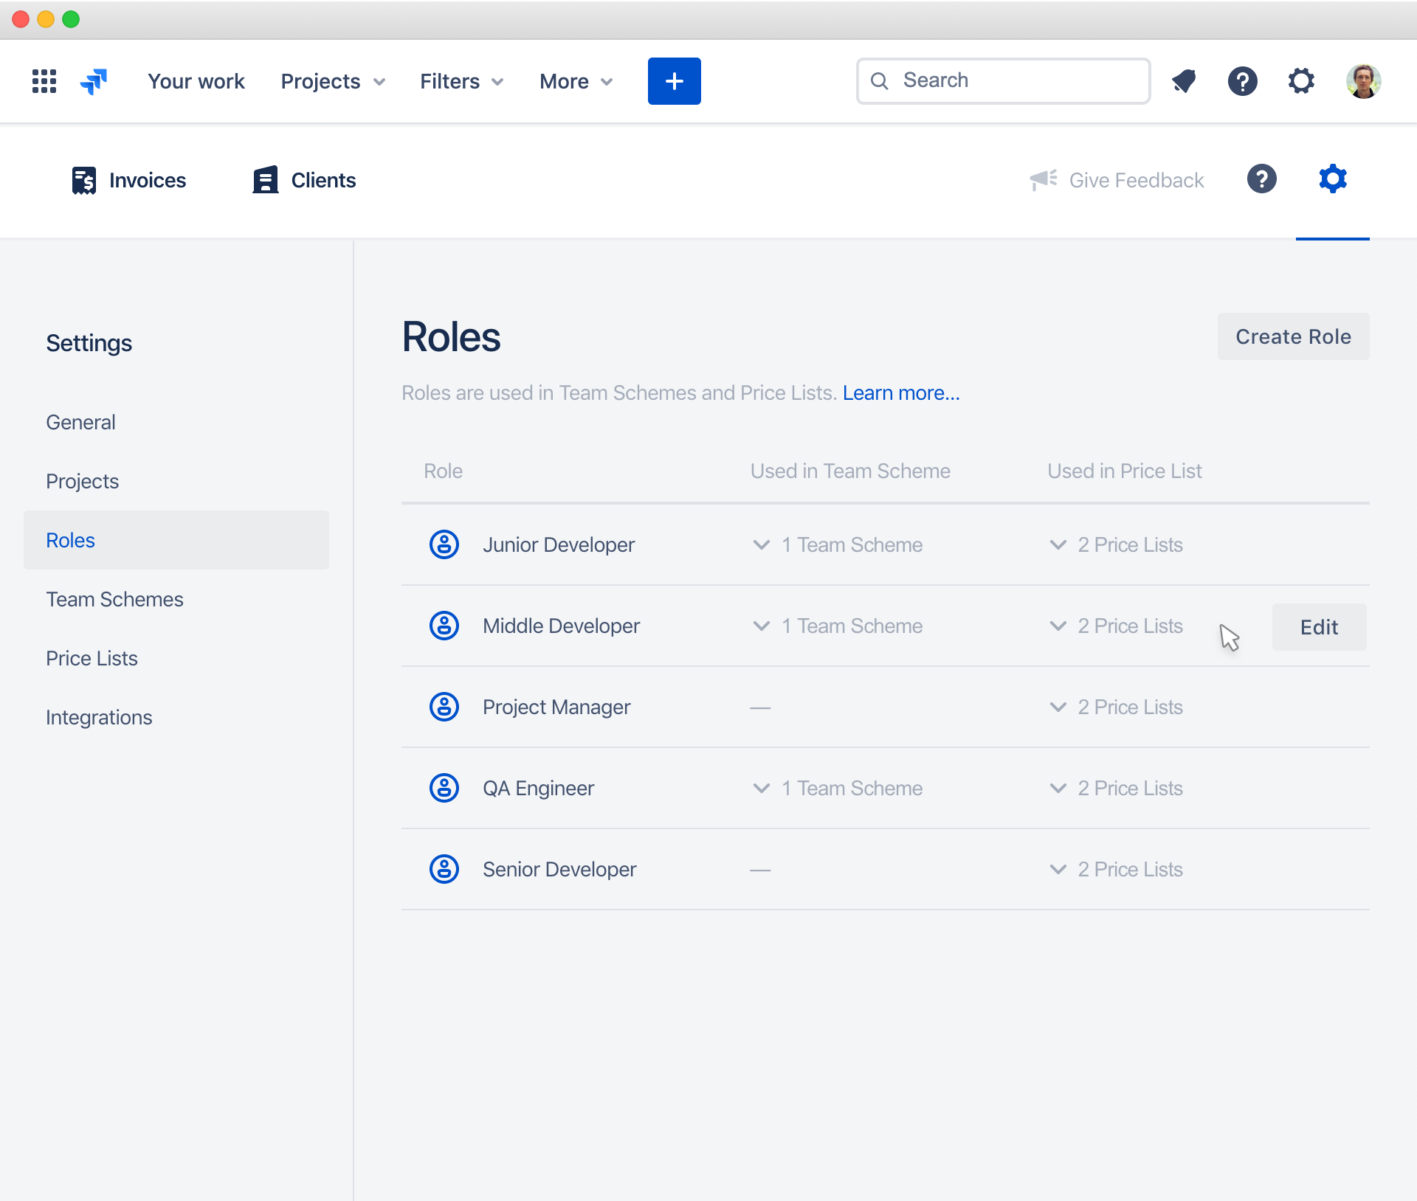Click the QA Engineer role name

[x=538, y=788]
